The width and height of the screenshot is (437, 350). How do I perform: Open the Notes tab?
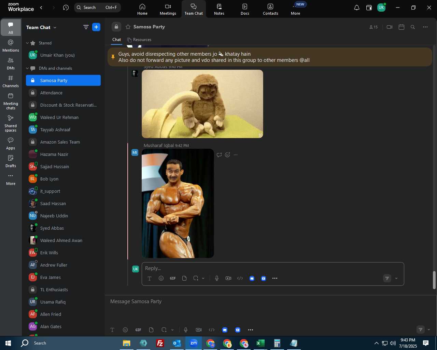click(x=219, y=9)
